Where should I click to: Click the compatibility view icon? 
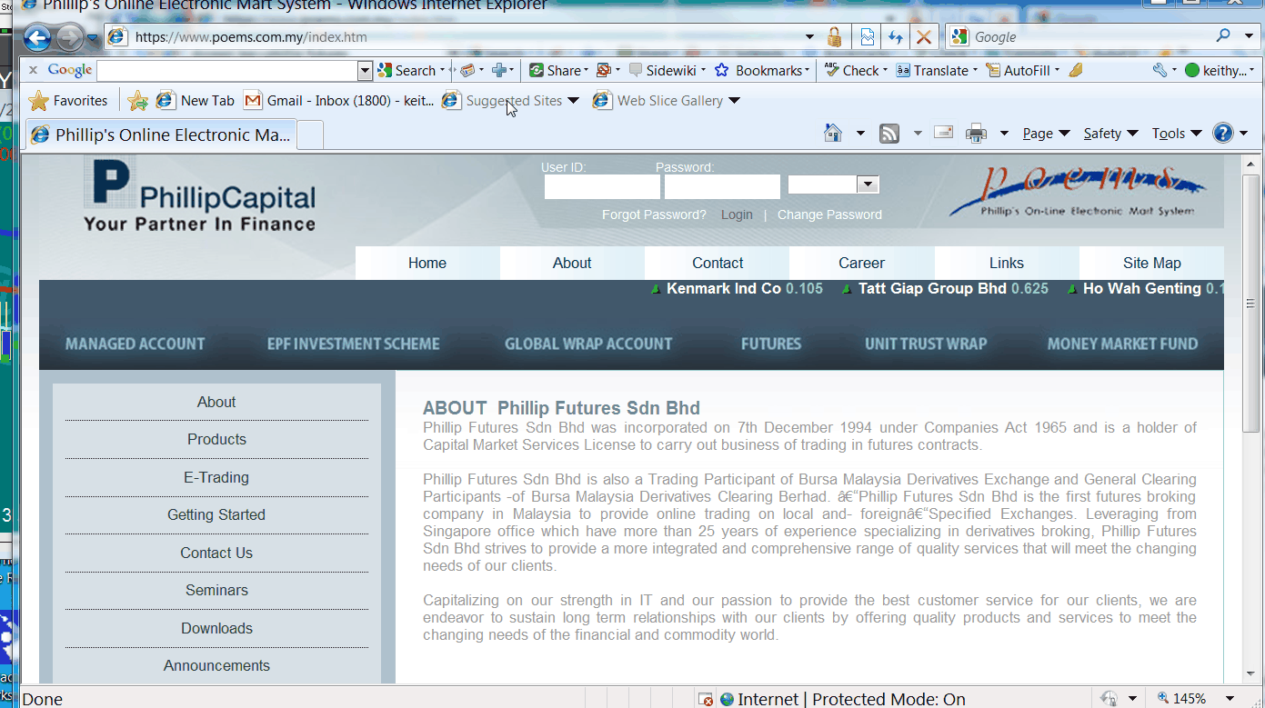(x=867, y=37)
